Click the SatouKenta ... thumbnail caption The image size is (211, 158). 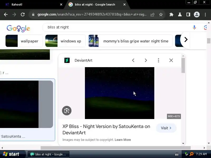tap(13, 136)
